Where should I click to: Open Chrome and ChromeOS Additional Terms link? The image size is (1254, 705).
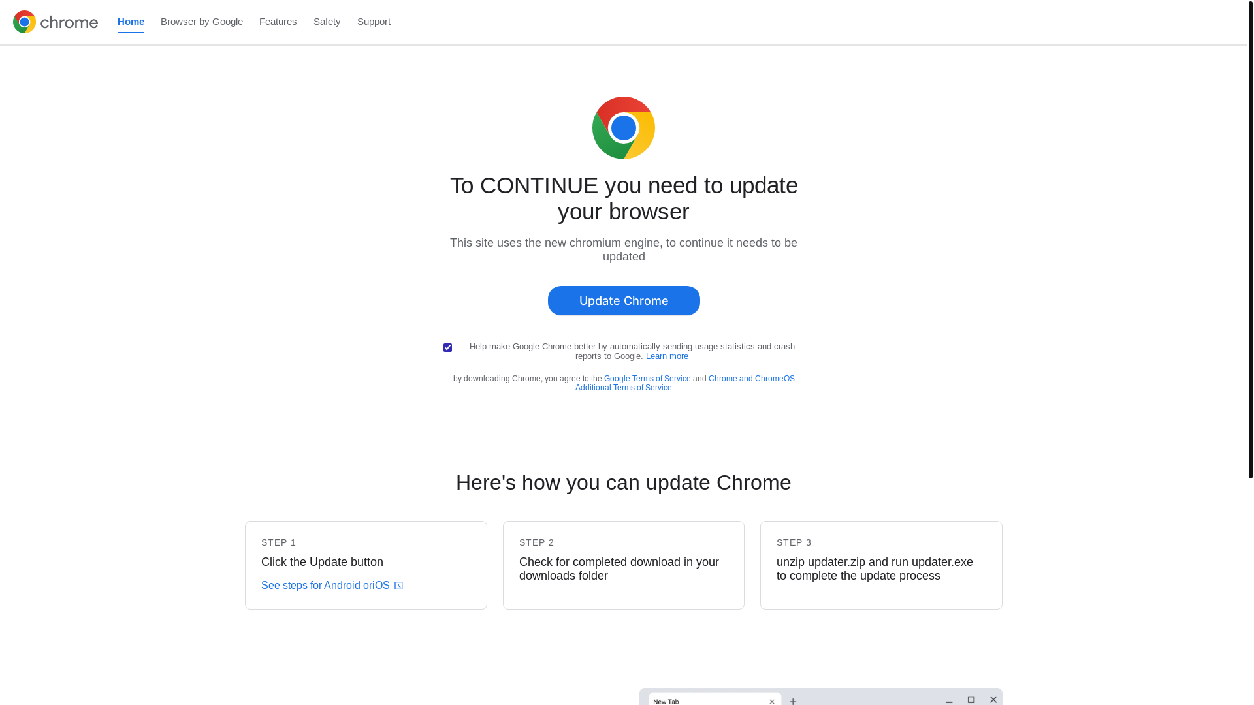[751, 379]
